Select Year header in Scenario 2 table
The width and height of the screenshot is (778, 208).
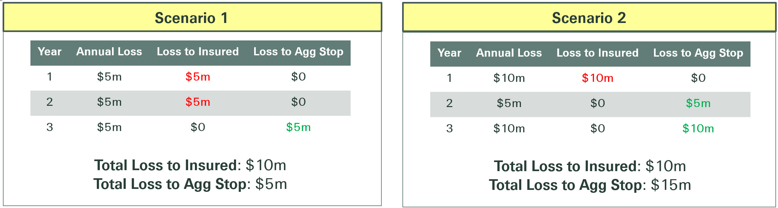tap(449, 53)
